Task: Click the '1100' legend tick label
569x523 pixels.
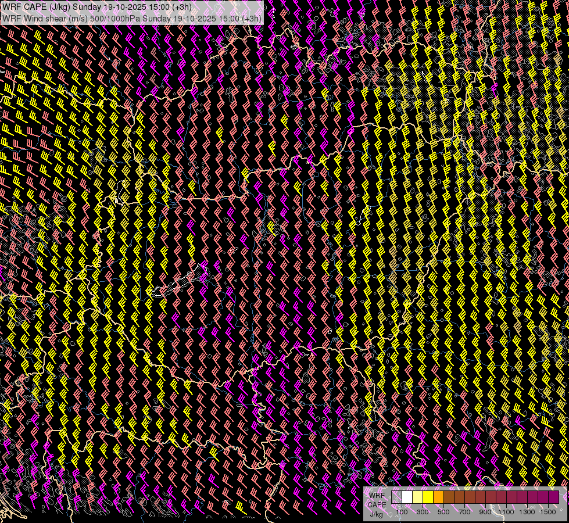Action: [506, 511]
